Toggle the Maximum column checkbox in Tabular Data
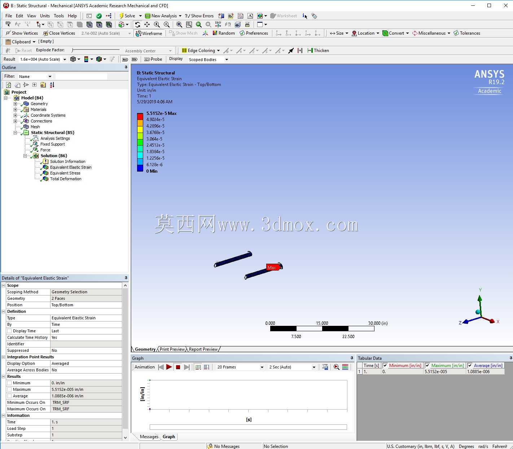Image resolution: width=513 pixels, height=449 pixels. [x=427, y=366]
